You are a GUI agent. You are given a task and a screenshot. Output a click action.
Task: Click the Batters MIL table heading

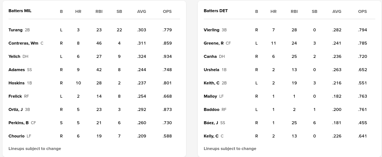20,11
